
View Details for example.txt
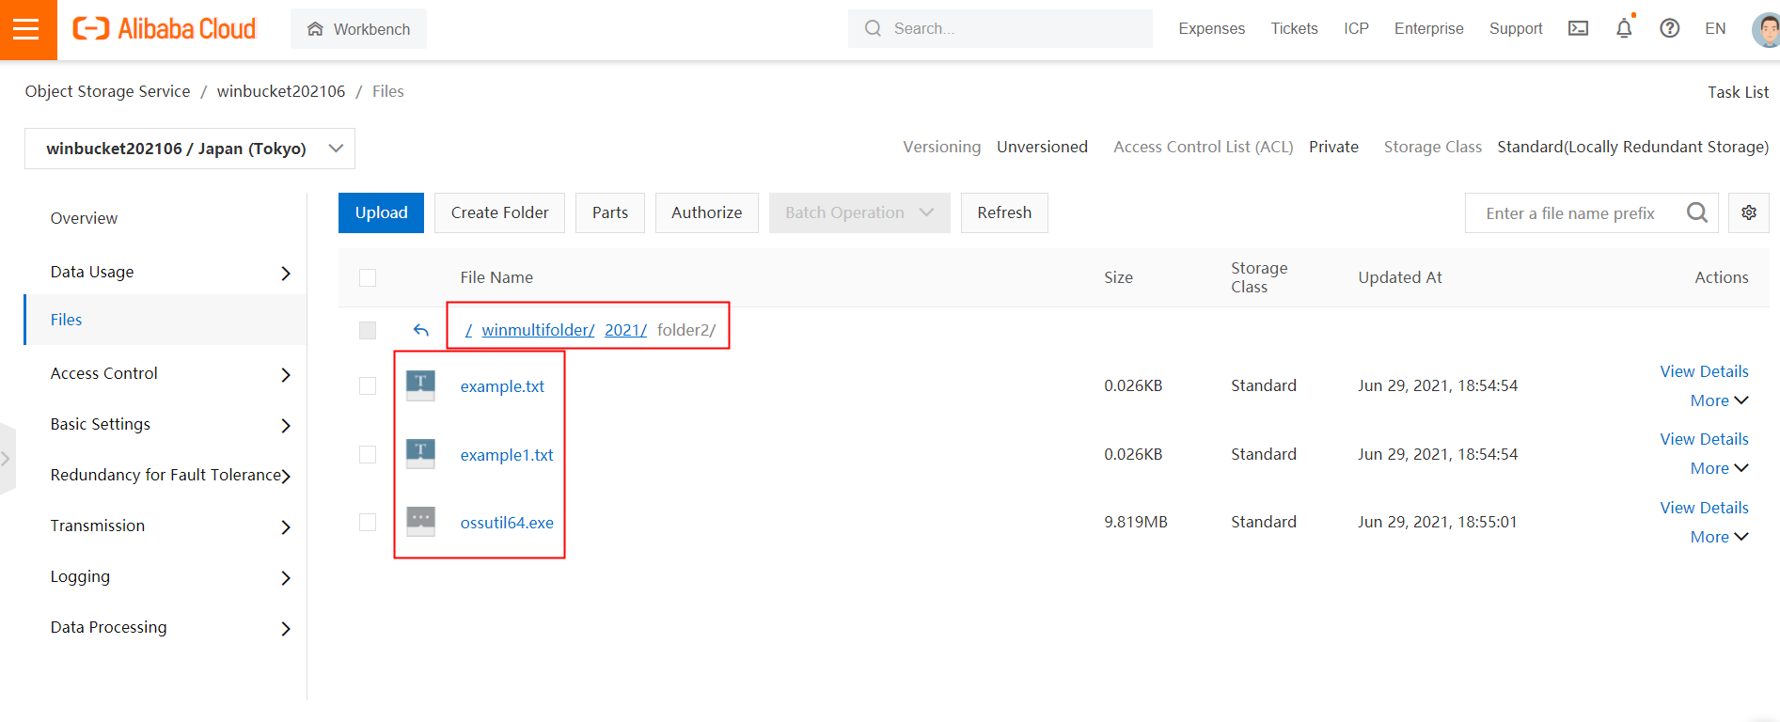1704,371
